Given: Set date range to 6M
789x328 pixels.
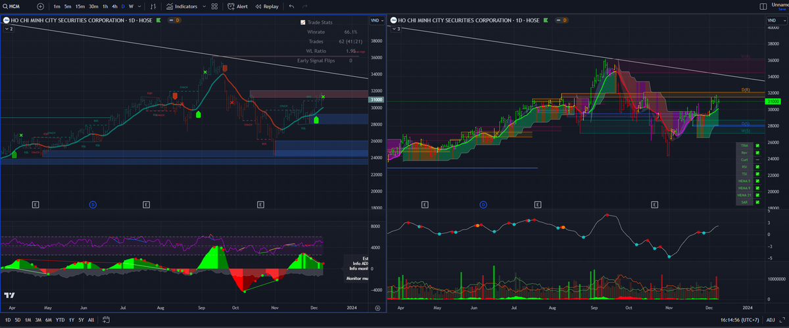Looking at the screenshot, I should click(x=49, y=320).
